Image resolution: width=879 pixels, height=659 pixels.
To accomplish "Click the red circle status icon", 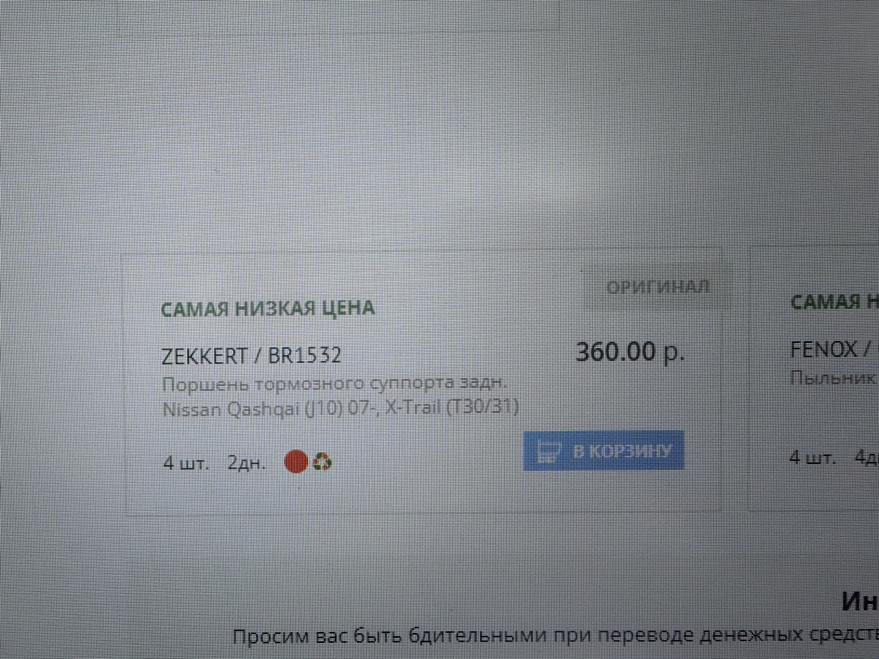I will pos(296,461).
